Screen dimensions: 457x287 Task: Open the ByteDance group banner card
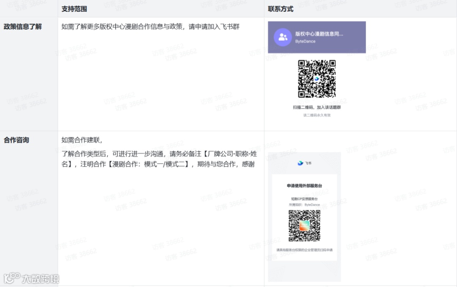[x=317, y=37]
